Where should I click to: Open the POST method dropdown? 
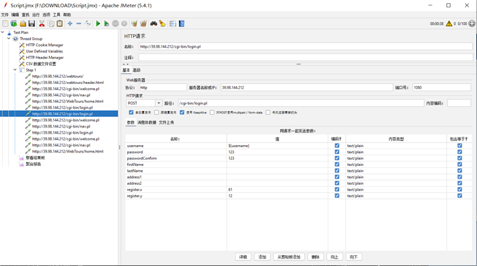[159, 103]
